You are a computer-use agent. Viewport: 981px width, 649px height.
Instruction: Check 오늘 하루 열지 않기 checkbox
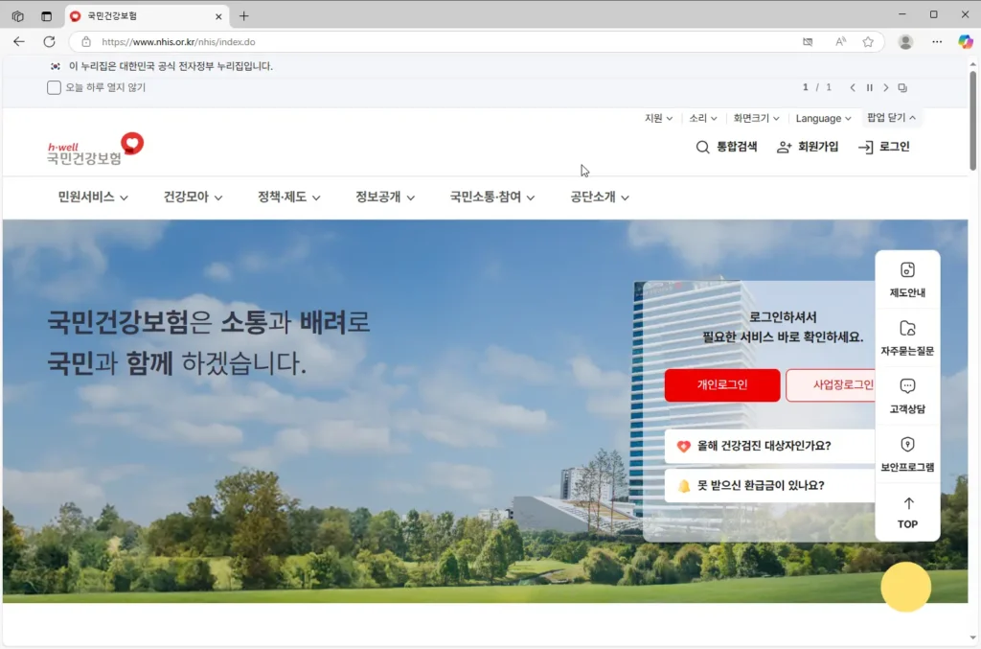click(x=54, y=87)
